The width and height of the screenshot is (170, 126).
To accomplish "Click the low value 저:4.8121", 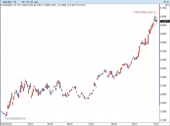I will (x=81, y=5).
